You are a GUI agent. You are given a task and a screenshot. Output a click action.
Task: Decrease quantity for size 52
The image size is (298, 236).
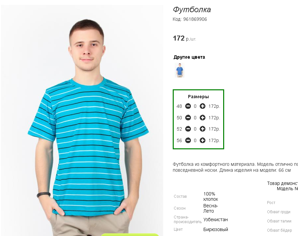pos(188,129)
